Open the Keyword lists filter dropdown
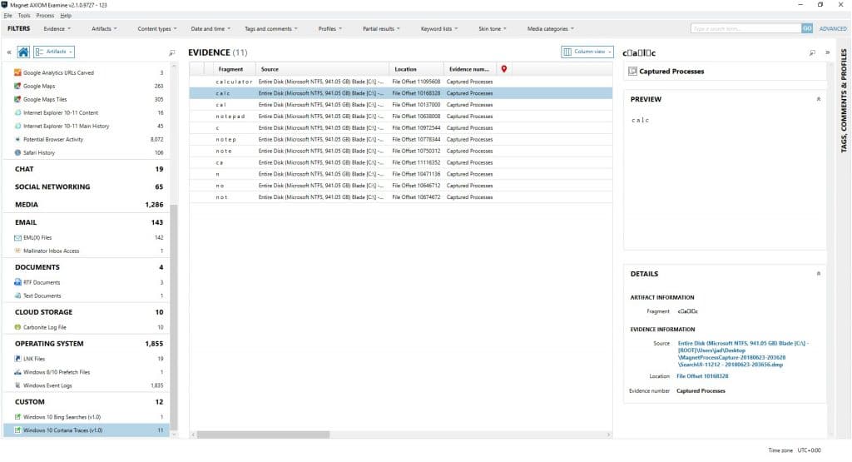This screenshot has width=852, height=462. tap(439, 29)
